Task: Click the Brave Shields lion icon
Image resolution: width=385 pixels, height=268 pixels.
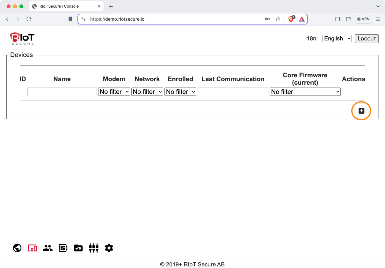Action: 291,19
